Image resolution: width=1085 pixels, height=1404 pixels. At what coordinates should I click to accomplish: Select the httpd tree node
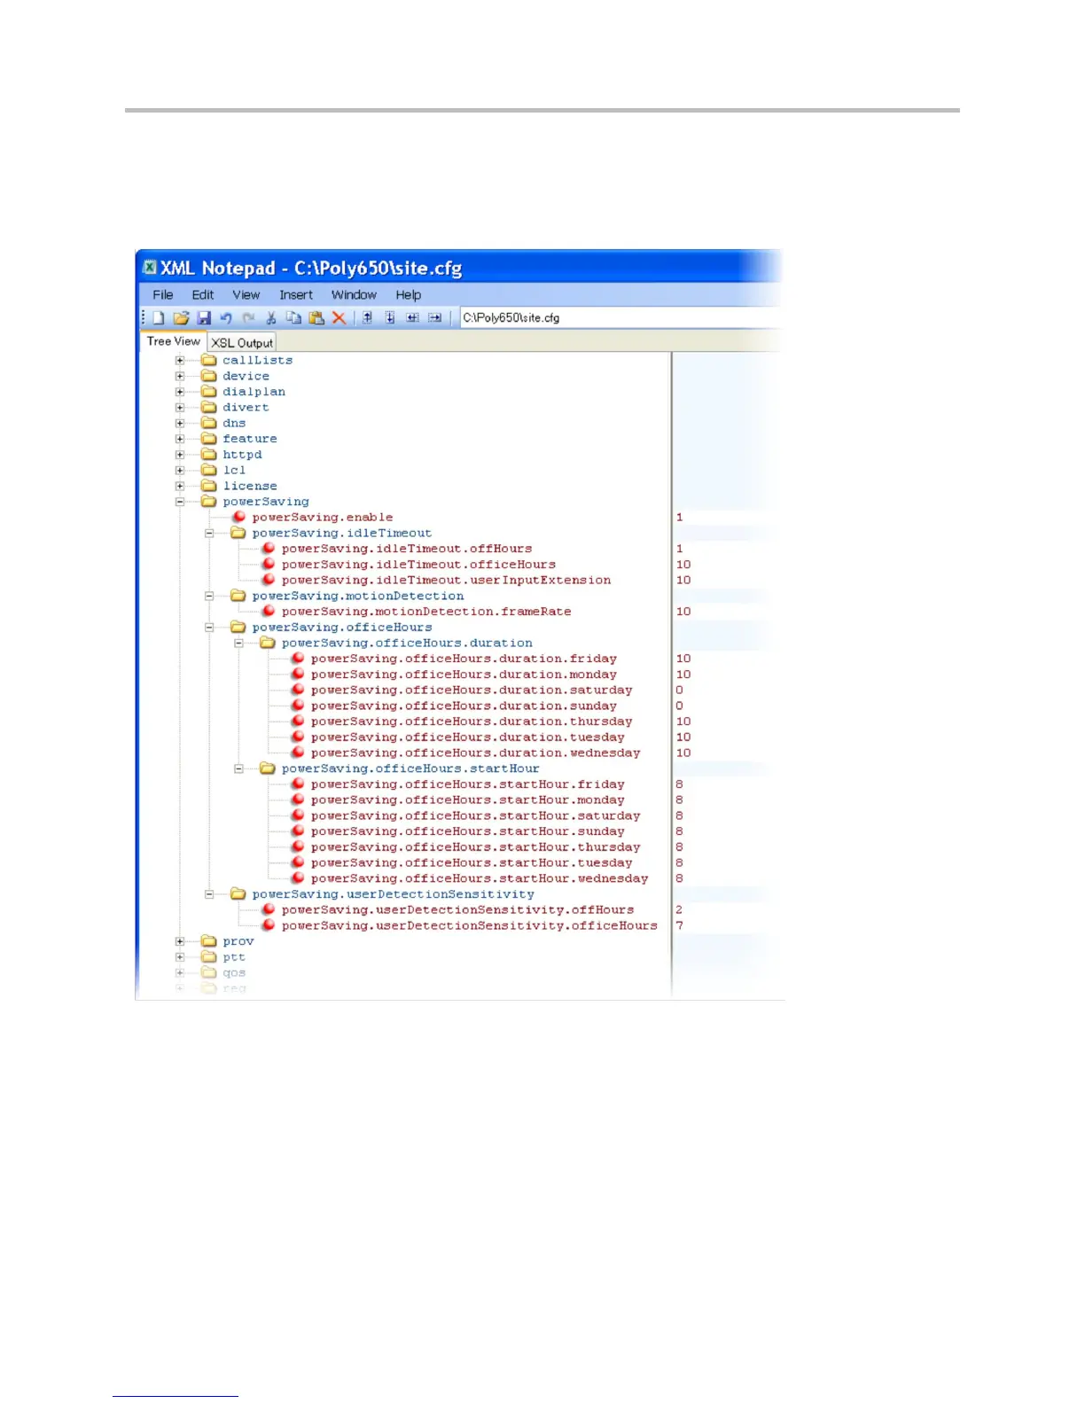242,455
